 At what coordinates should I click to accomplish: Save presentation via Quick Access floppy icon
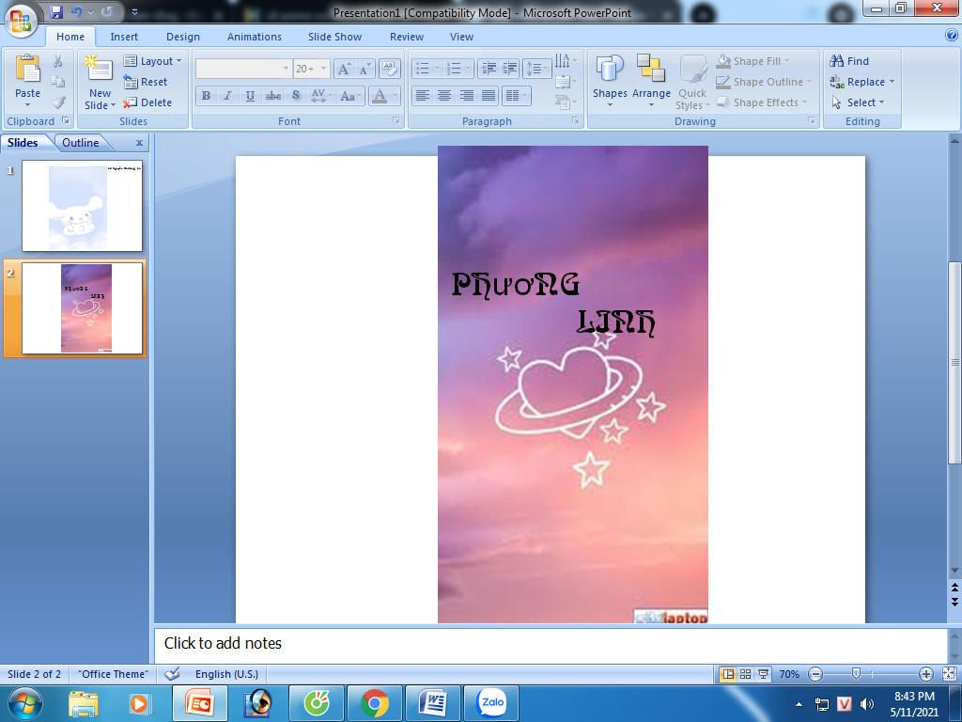point(56,11)
